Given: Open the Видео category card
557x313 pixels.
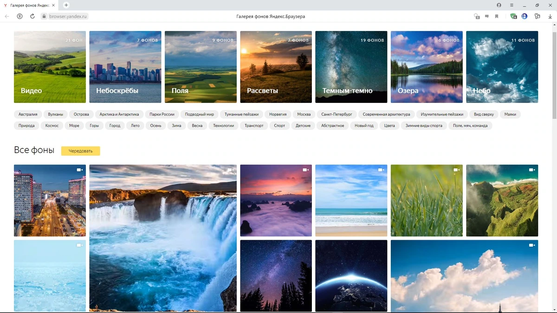Looking at the screenshot, I should pyautogui.click(x=50, y=67).
